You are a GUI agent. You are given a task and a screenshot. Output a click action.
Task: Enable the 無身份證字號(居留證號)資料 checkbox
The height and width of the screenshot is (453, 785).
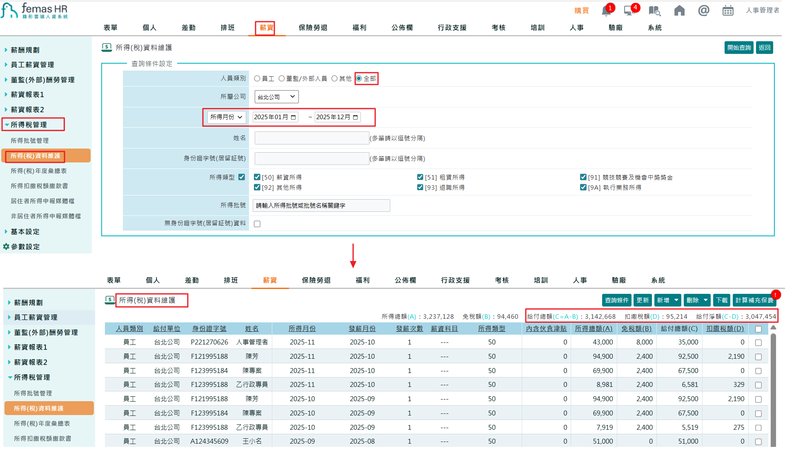tap(257, 223)
